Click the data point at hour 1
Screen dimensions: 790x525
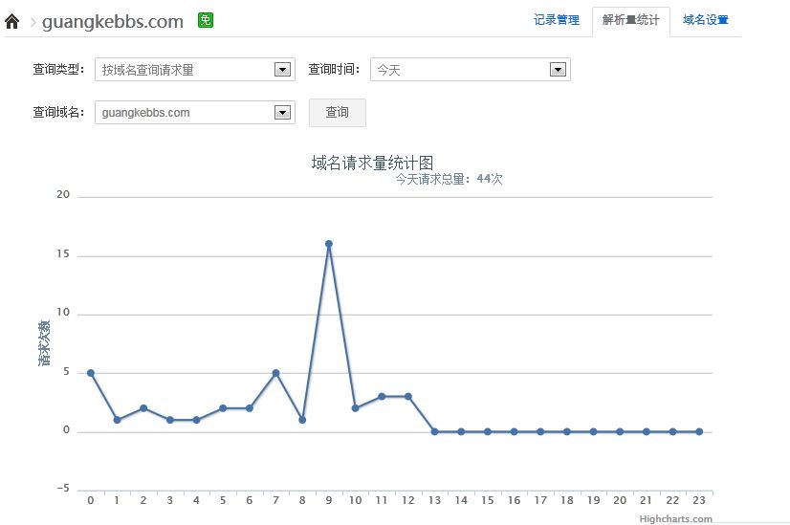(x=117, y=420)
